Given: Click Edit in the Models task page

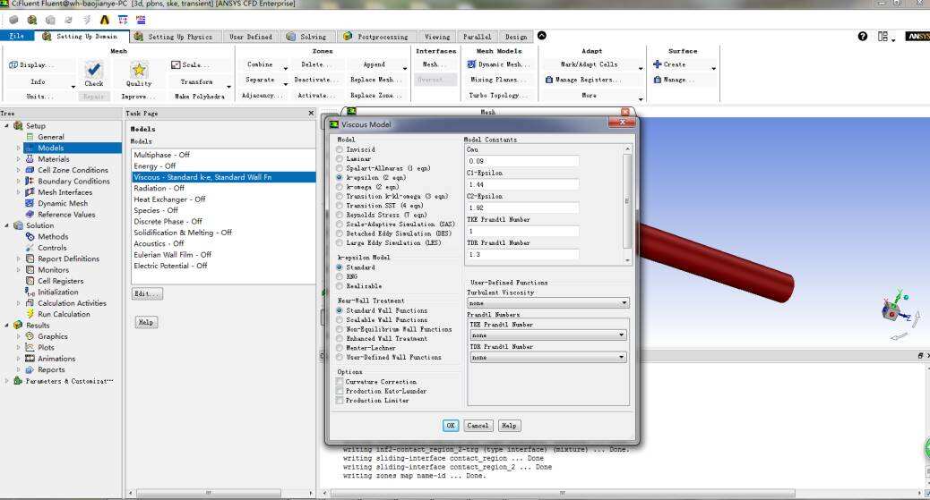Looking at the screenshot, I should pyautogui.click(x=147, y=294).
